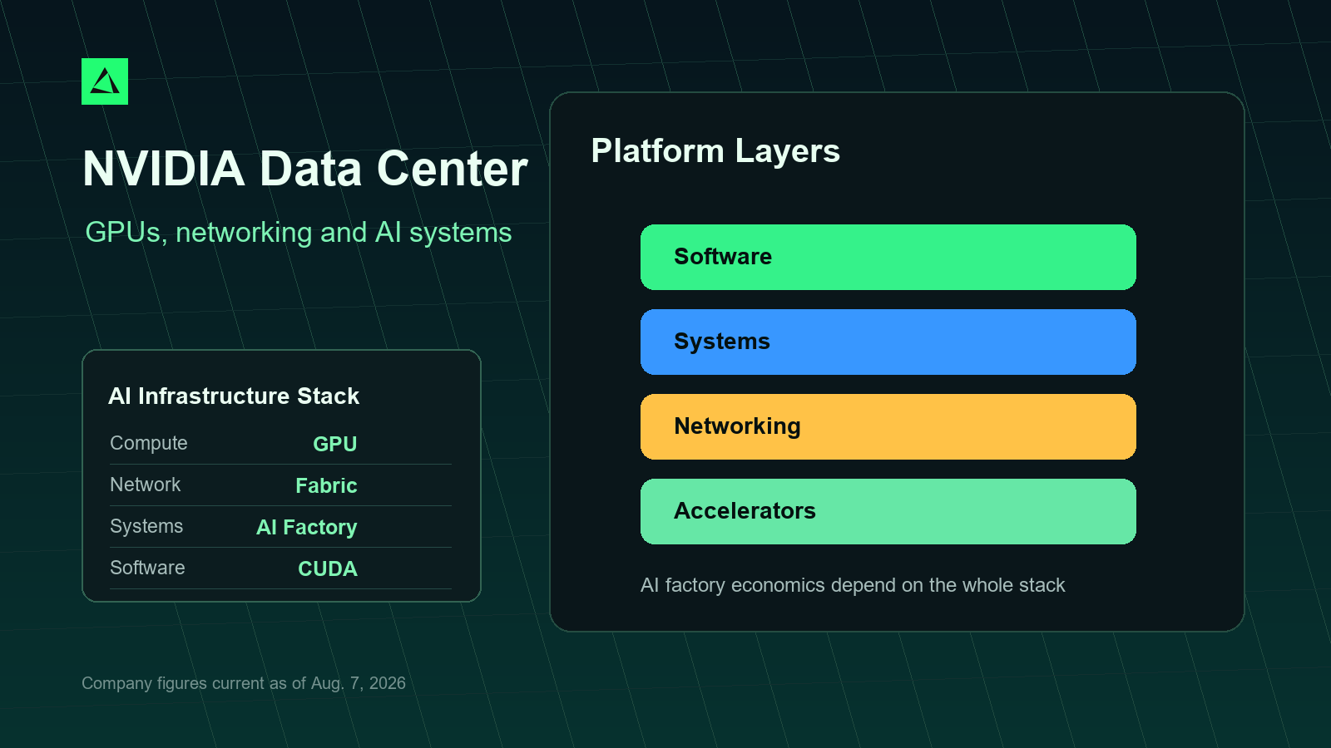Click the 'Network' row label
The width and height of the screenshot is (1331, 748).
146,485
